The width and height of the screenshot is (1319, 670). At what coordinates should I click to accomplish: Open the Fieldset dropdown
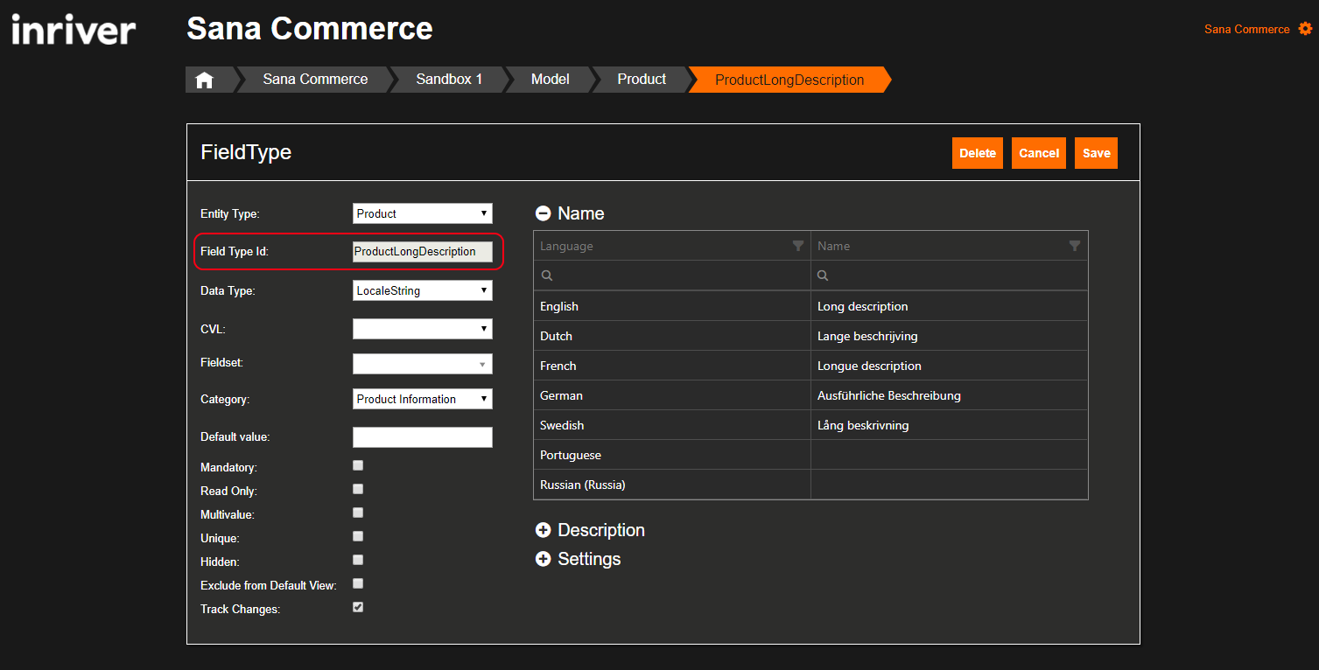pos(423,364)
